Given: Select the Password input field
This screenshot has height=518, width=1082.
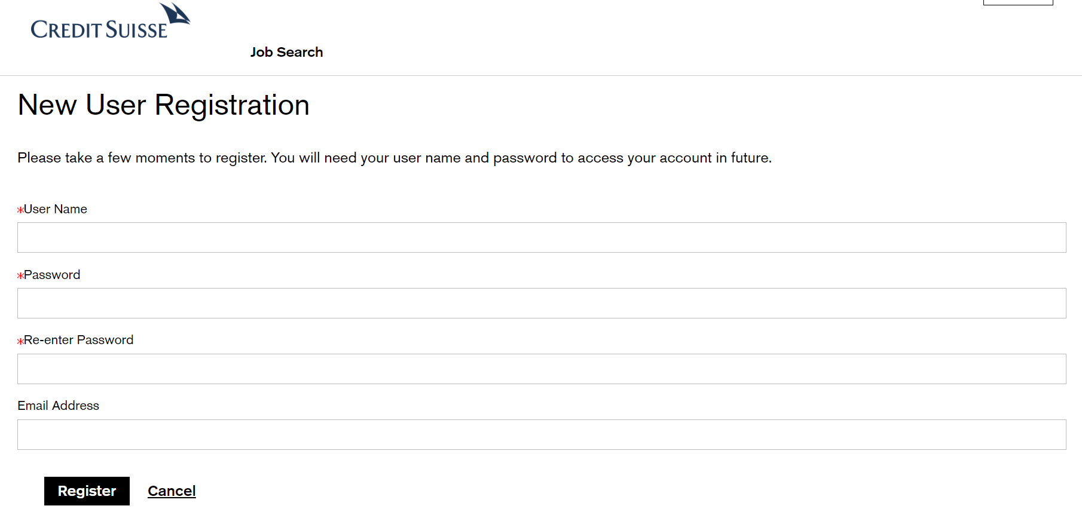Looking at the screenshot, I should pyautogui.click(x=542, y=303).
